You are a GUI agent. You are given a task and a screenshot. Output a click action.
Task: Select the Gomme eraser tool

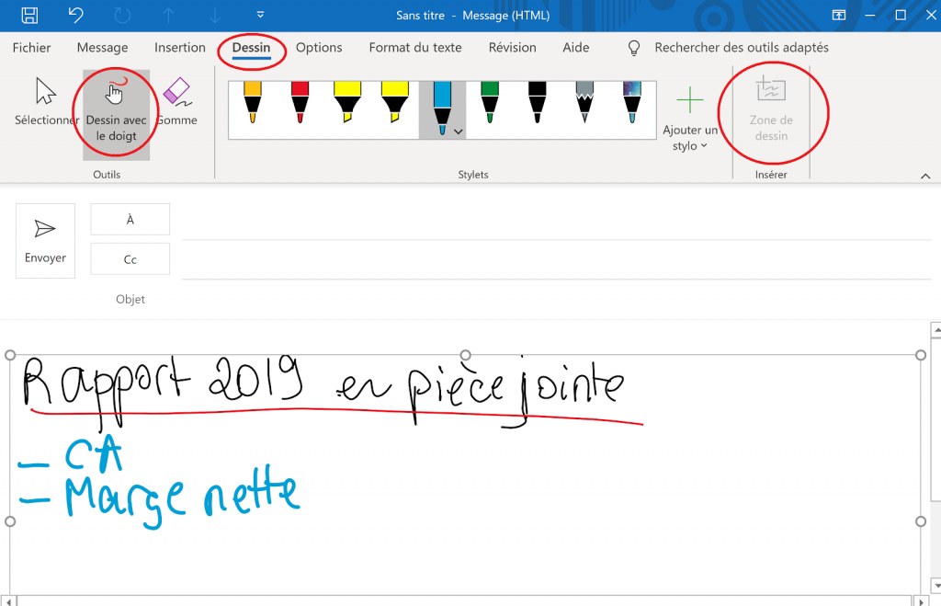tap(177, 102)
